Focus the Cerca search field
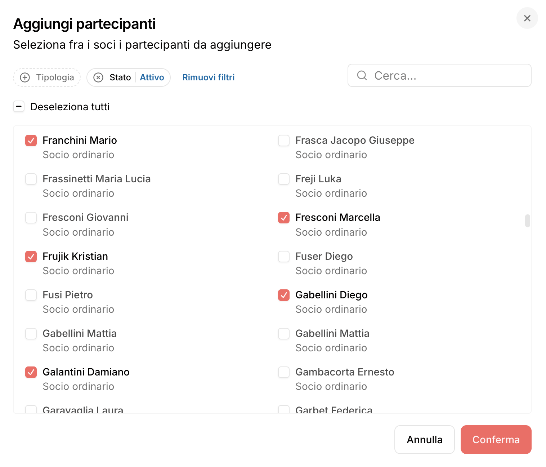 tap(439, 75)
